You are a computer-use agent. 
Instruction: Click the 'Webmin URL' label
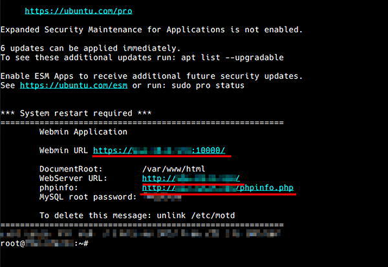63,151
